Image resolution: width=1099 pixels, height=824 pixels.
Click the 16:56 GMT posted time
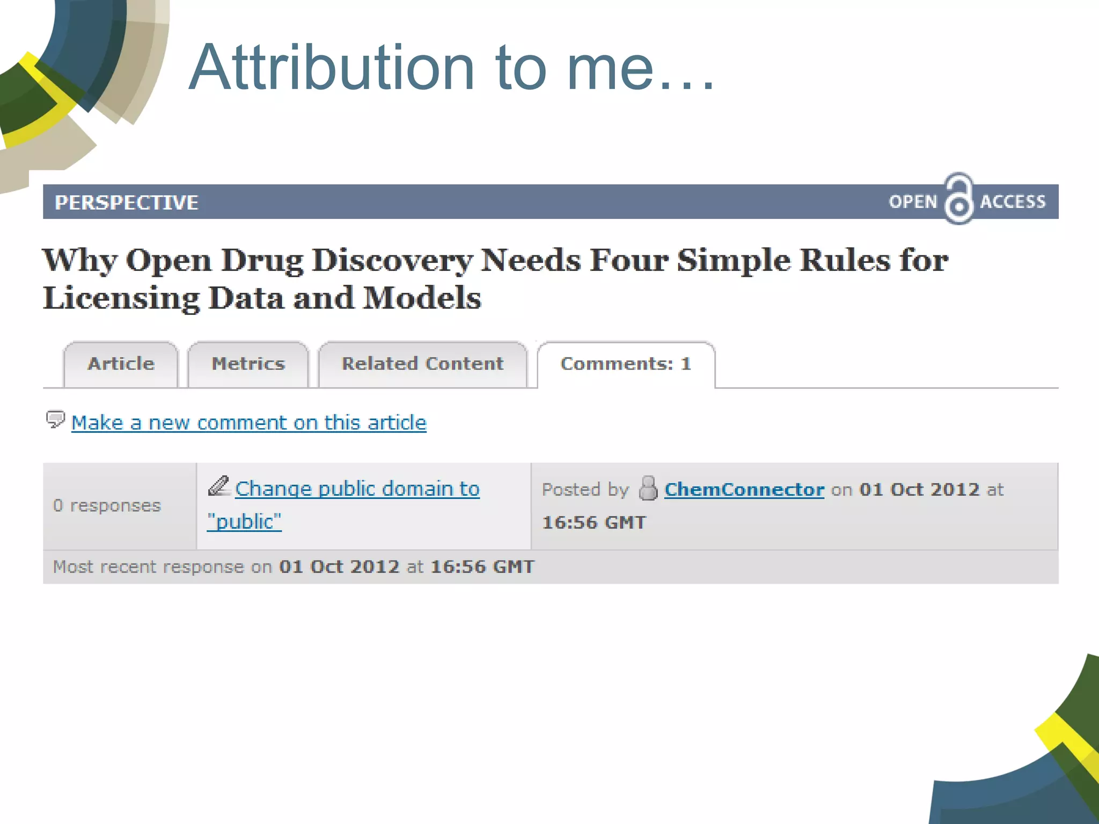(594, 523)
